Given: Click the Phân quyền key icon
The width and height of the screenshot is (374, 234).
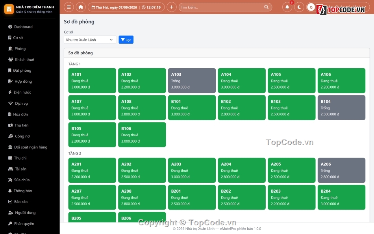Looking at the screenshot, I should (x=10, y=224).
